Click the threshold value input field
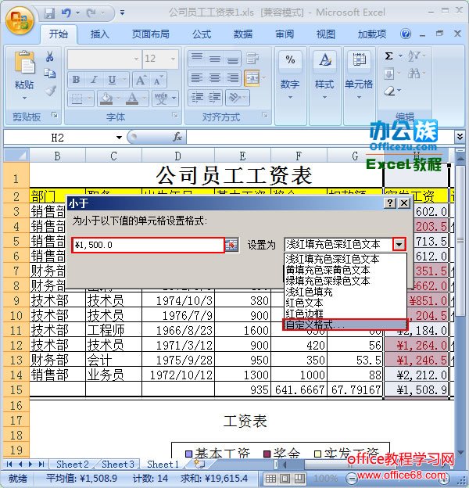469x488 pixels. pyautogui.click(x=148, y=245)
